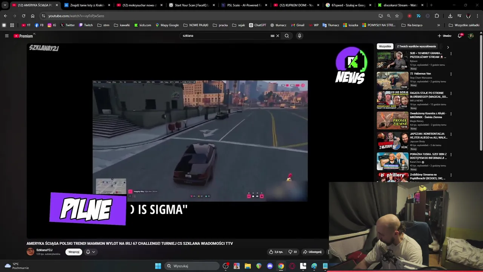Expand the kawałki bookmark folder
483x272 pixels.
[122, 25]
